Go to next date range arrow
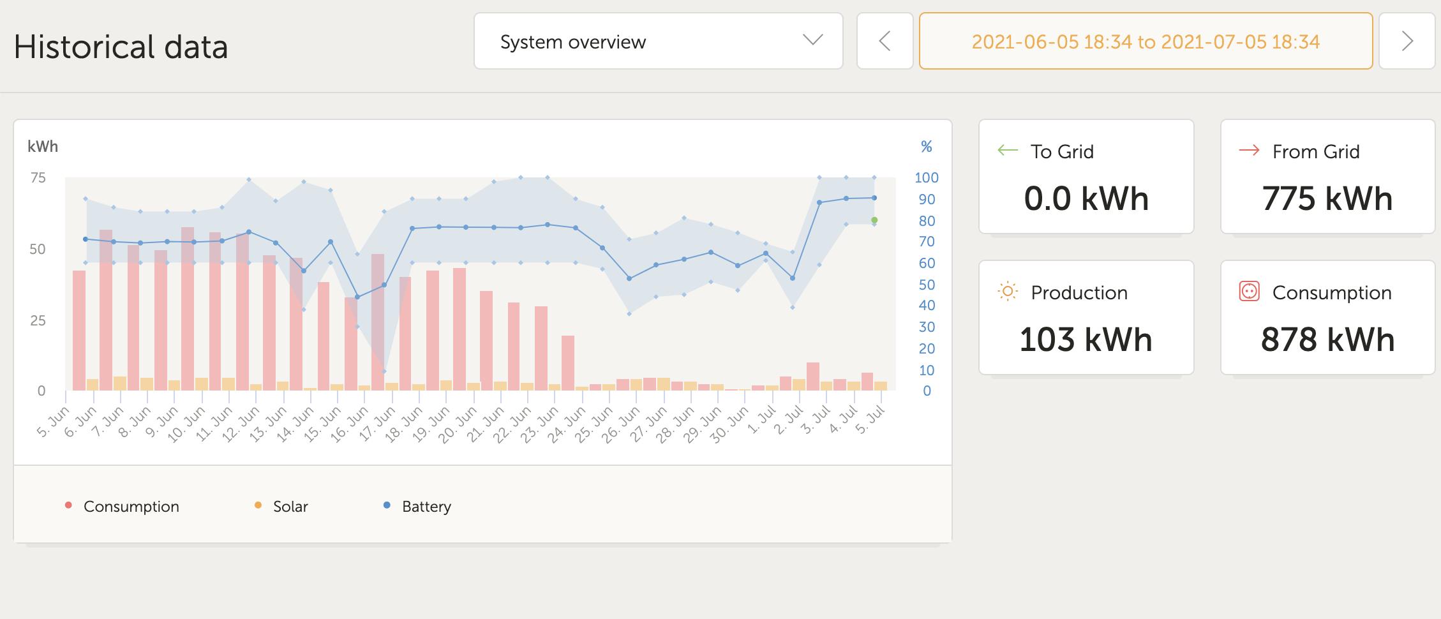The height and width of the screenshot is (619, 1441). point(1407,41)
